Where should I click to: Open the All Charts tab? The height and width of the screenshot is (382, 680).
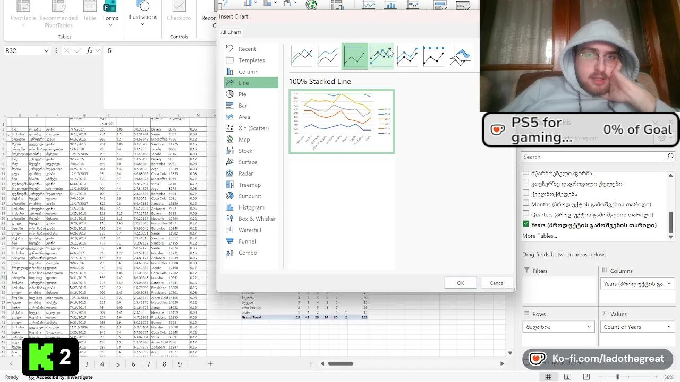point(231,32)
